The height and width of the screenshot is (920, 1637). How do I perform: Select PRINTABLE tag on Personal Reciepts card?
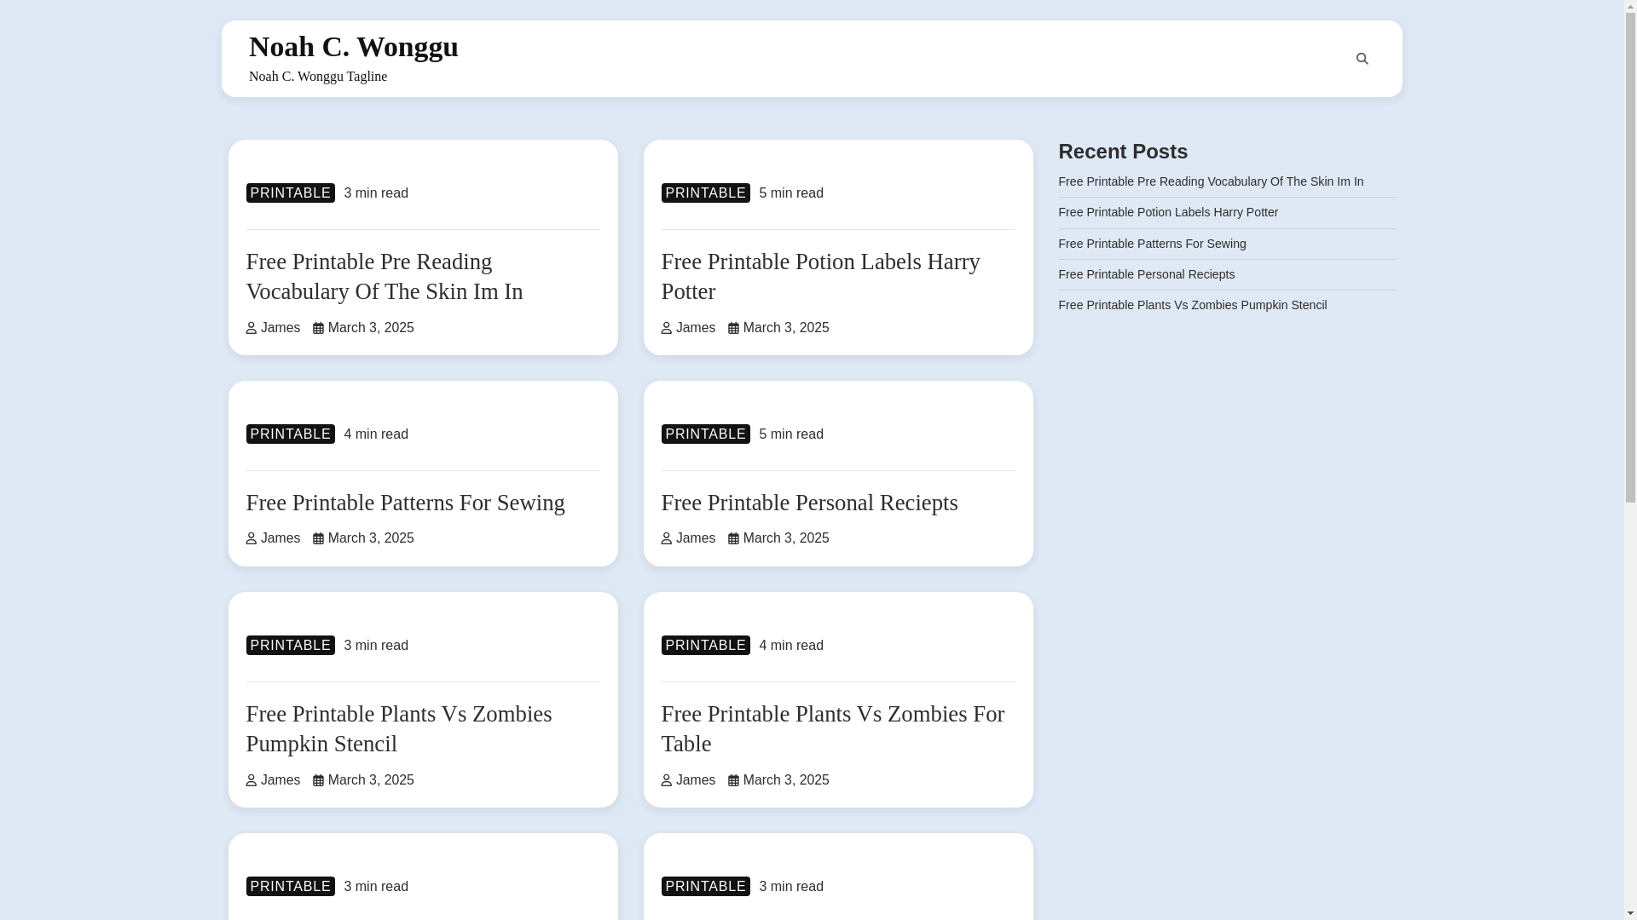(705, 434)
